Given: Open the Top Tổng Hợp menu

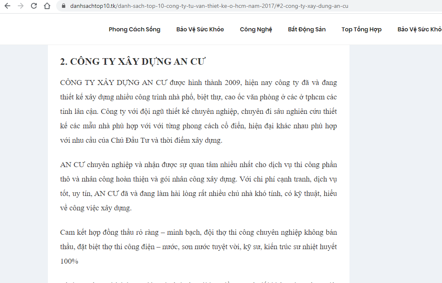Looking at the screenshot, I should point(361,29).
